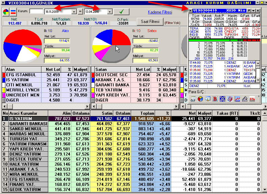Click the Alan column header

tap(23, 70)
